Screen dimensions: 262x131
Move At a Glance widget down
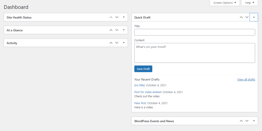coord(117,30)
